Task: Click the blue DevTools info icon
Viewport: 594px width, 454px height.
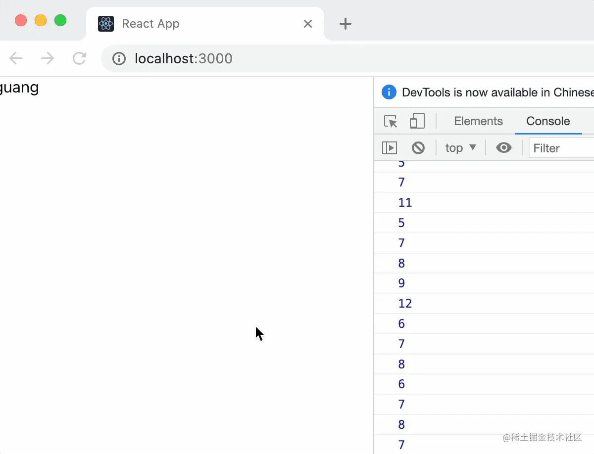Action: click(389, 92)
